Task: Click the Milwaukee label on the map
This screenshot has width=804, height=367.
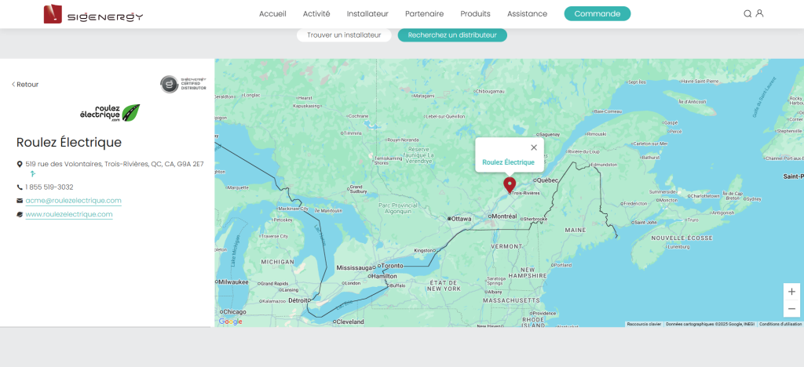Action: [233, 282]
